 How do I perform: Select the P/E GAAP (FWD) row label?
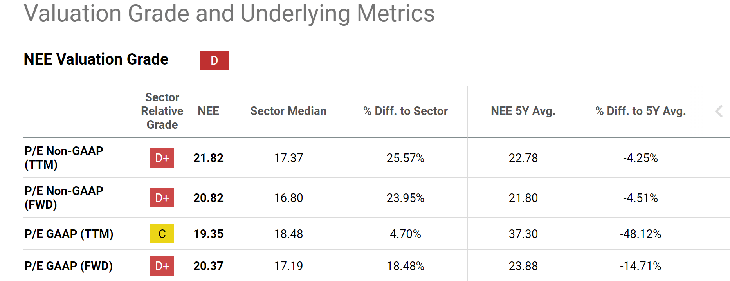tap(68, 266)
